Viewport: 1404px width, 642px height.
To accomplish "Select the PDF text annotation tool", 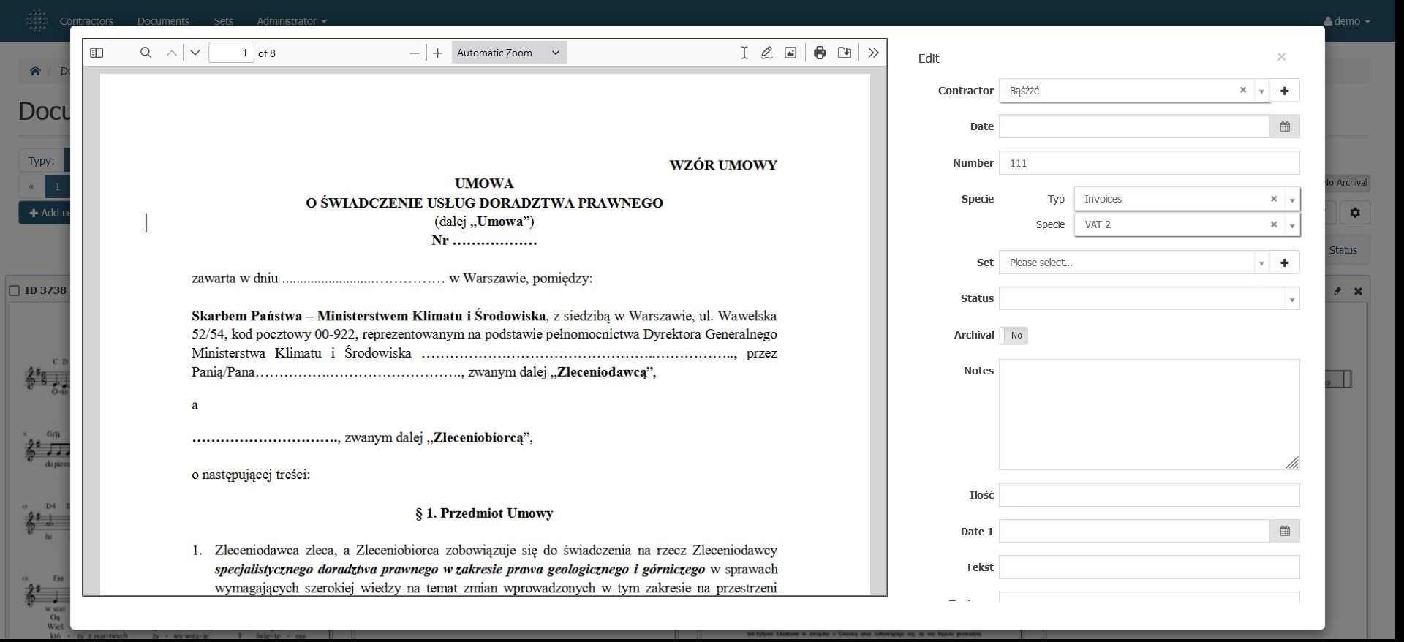I will tap(744, 53).
